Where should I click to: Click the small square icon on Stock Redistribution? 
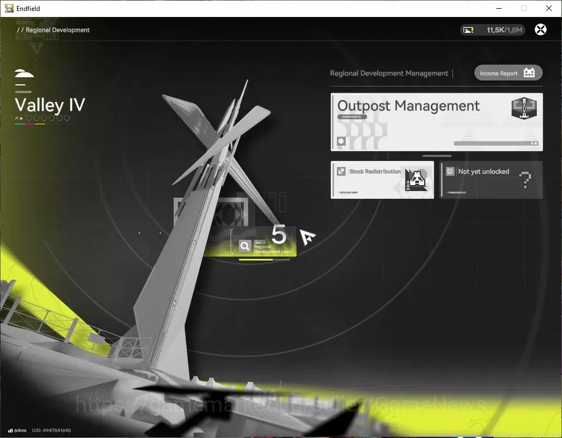[x=341, y=171]
